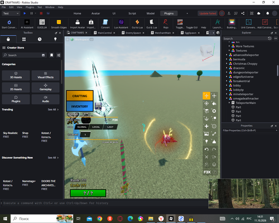The image size is (279, 223).
Task: Open the Plugins menu in menu bar
Action: (x=30, y=7)
